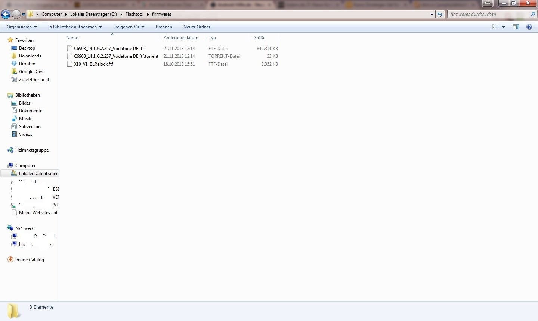Click 'TORRENT-Datei' type cell
Image resolution: width=538 pixels, height=321 pixels.
[x=224, y=56]
